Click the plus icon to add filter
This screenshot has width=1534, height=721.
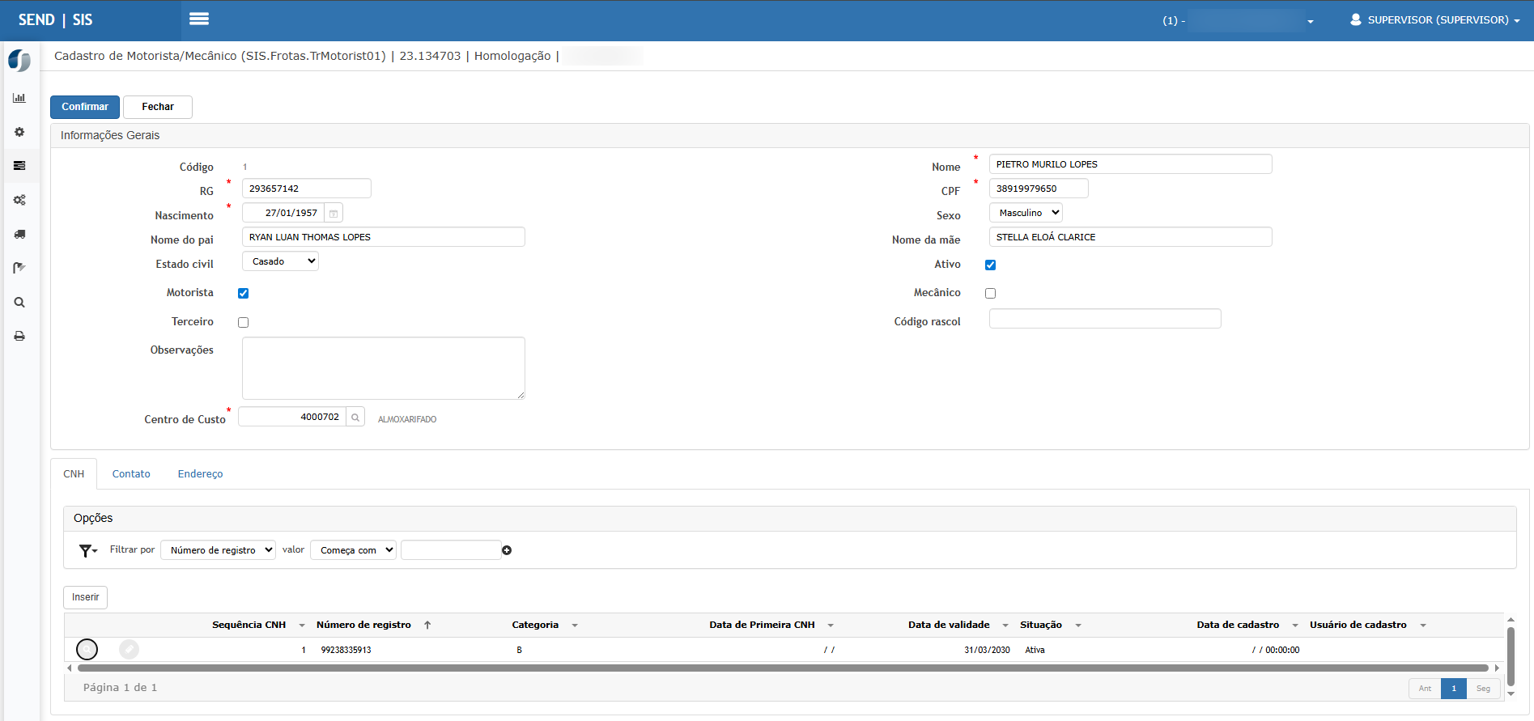pos(507,550)
